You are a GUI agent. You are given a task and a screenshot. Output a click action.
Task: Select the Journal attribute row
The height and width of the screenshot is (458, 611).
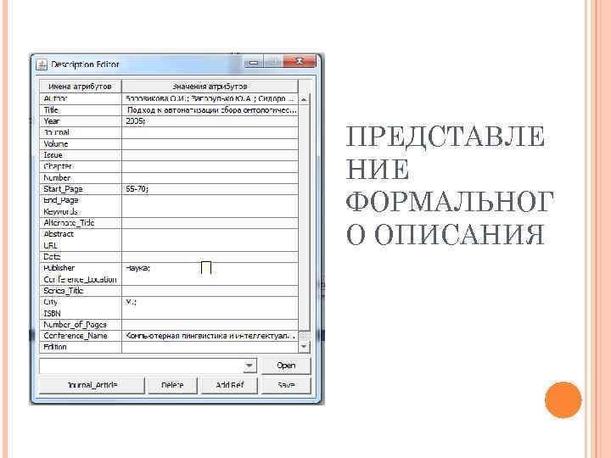coord(169,132)
